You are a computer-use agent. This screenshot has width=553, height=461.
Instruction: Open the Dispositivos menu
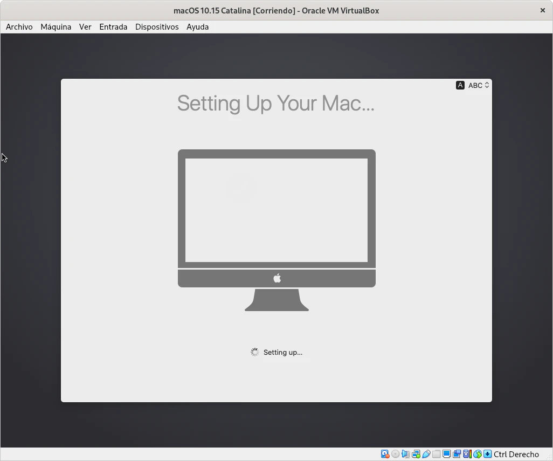click(157, 27)
